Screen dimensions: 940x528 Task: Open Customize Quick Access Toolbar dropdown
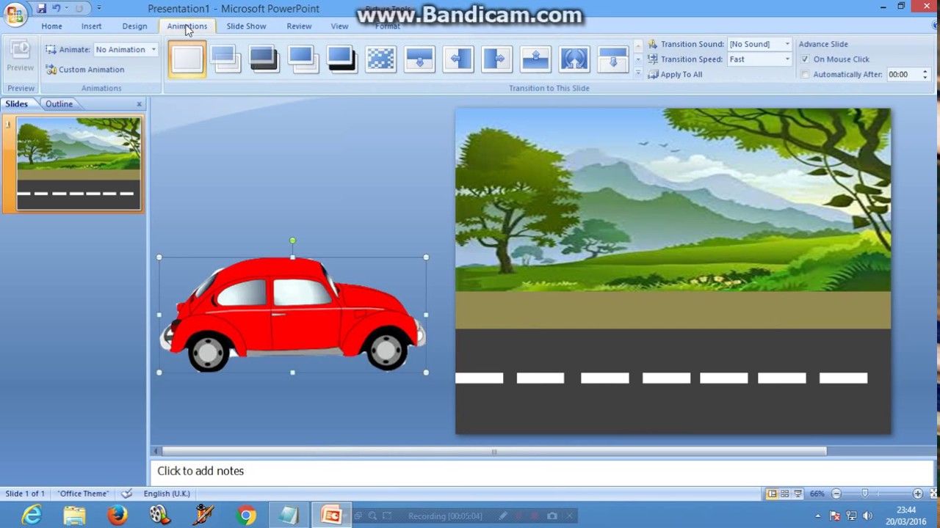point(98,8)
